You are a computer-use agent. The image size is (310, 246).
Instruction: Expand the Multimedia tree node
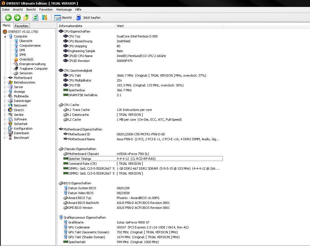click(5, 96)
